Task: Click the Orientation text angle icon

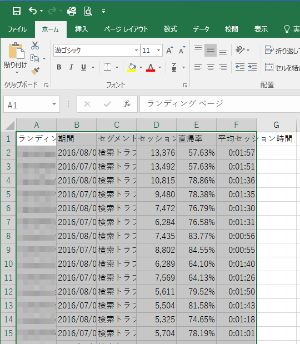Action: (x=240, y=50)
